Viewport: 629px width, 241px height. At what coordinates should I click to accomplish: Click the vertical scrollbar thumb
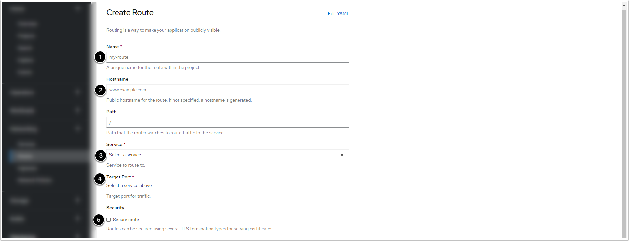tap(624, 124)
